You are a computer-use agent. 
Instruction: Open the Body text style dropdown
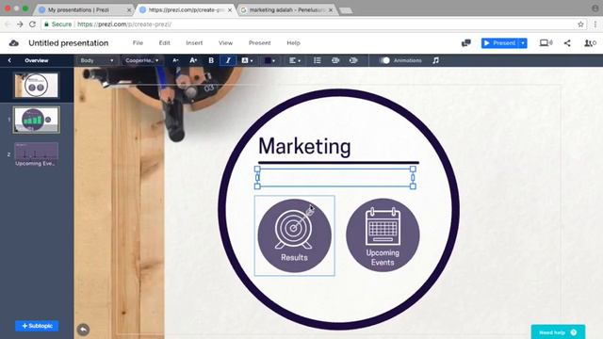(96, 60)
